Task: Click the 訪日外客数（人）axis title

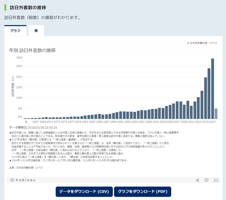Action: coord(13,88)
